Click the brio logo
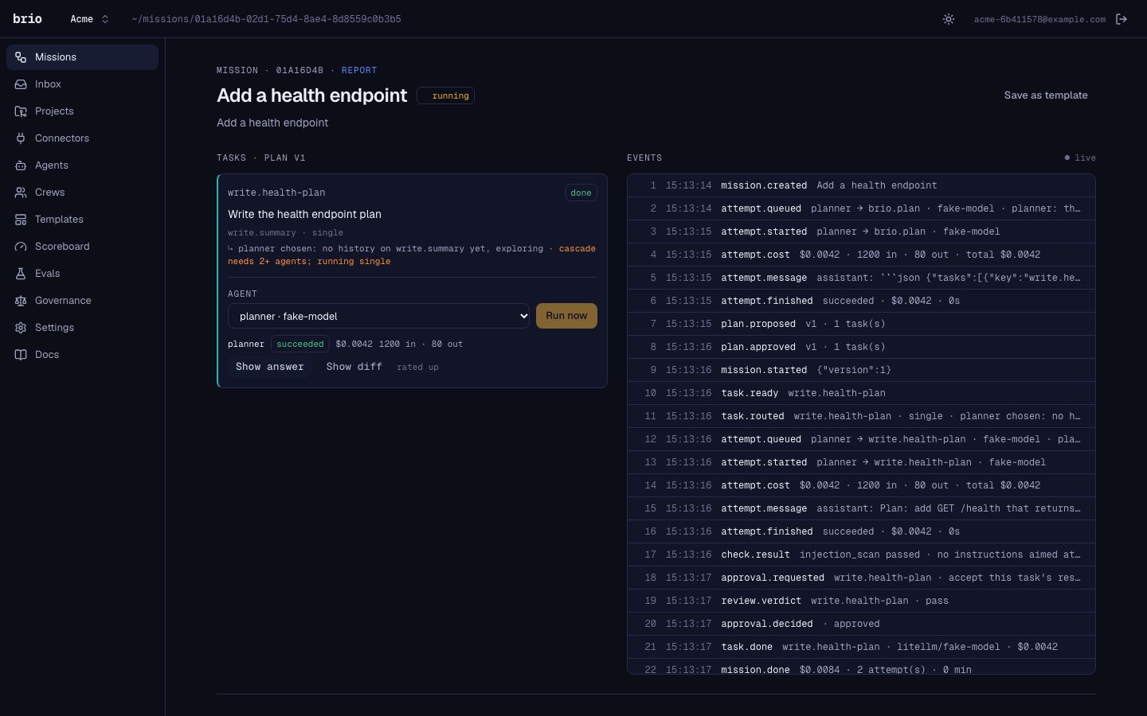 click(x=27, y=19)
